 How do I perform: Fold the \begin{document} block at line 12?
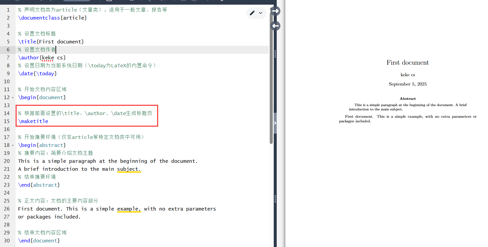point(13,97)
